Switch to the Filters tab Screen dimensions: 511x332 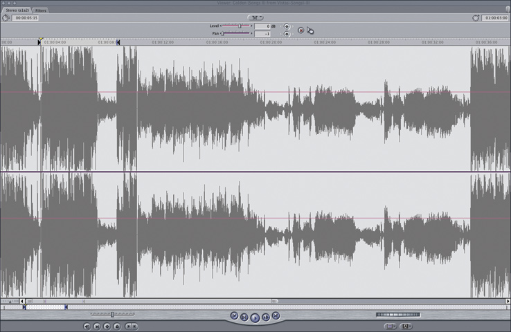coord(41,11)
